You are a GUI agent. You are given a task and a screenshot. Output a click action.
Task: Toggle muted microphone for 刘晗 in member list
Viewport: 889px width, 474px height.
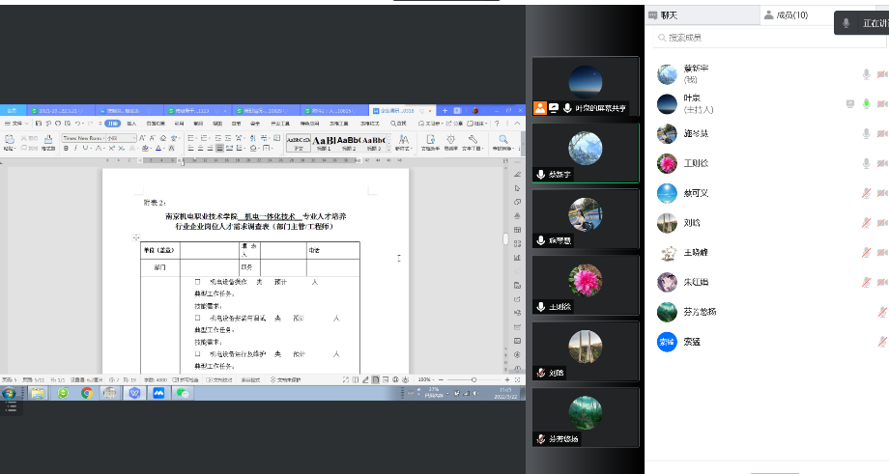click(x=867, y=223)
